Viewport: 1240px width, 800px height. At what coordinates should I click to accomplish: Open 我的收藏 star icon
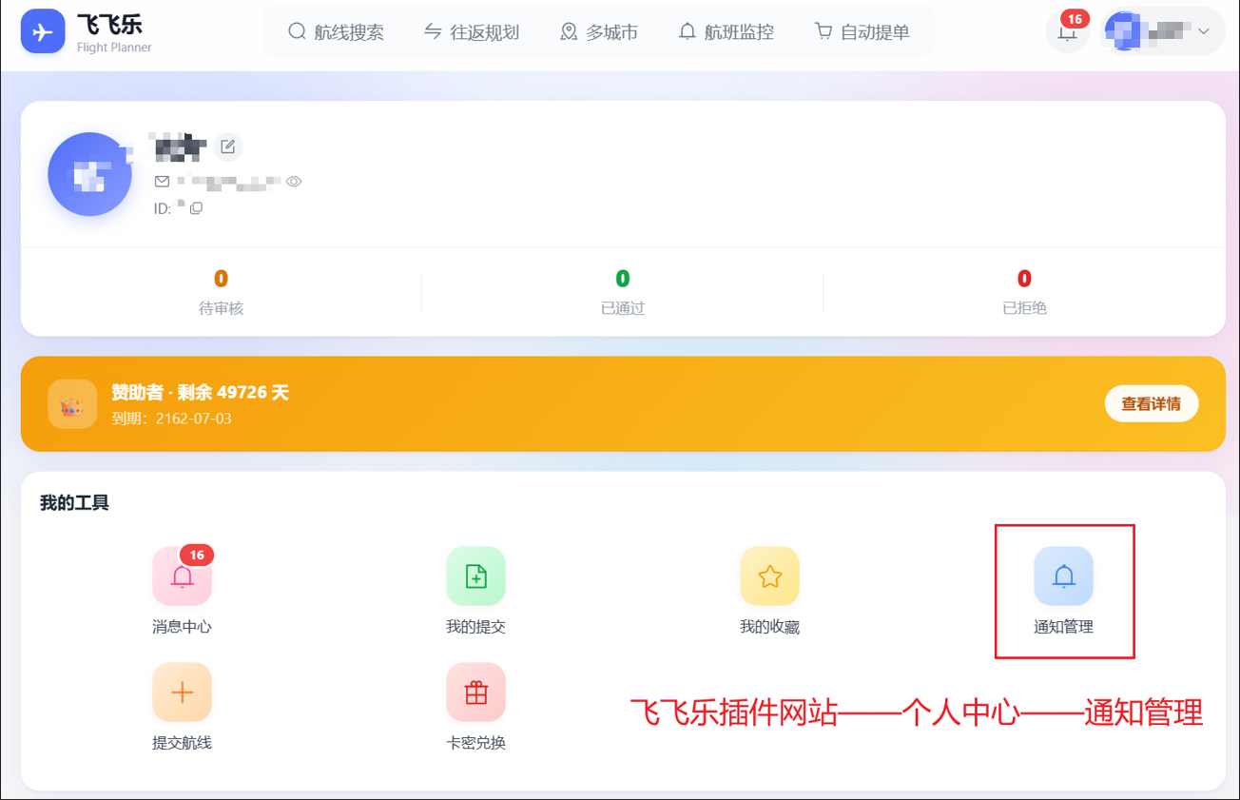[x=769, y=576]
